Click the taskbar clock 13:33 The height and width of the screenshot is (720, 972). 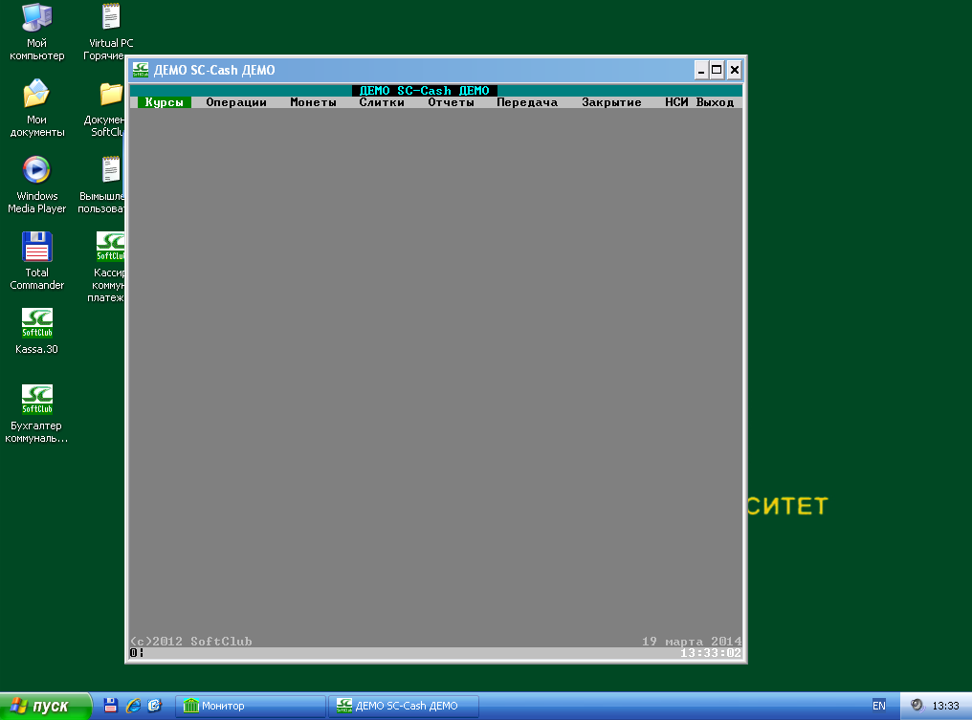pyautogui.click(x=945, y=705)
